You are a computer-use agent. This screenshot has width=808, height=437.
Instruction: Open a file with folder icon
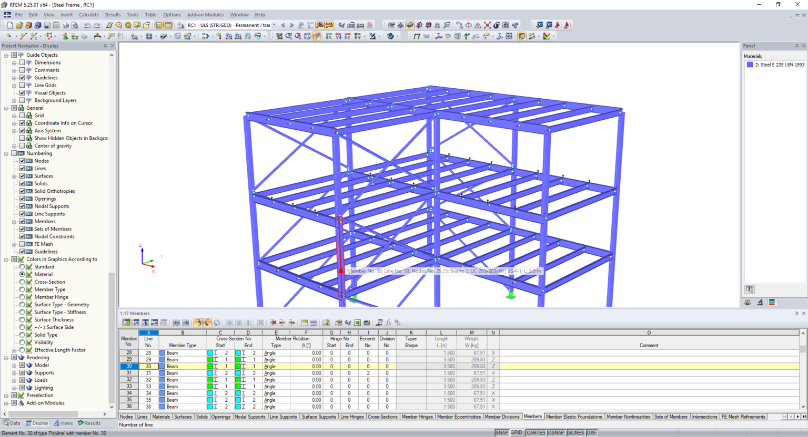pos(19,25)
